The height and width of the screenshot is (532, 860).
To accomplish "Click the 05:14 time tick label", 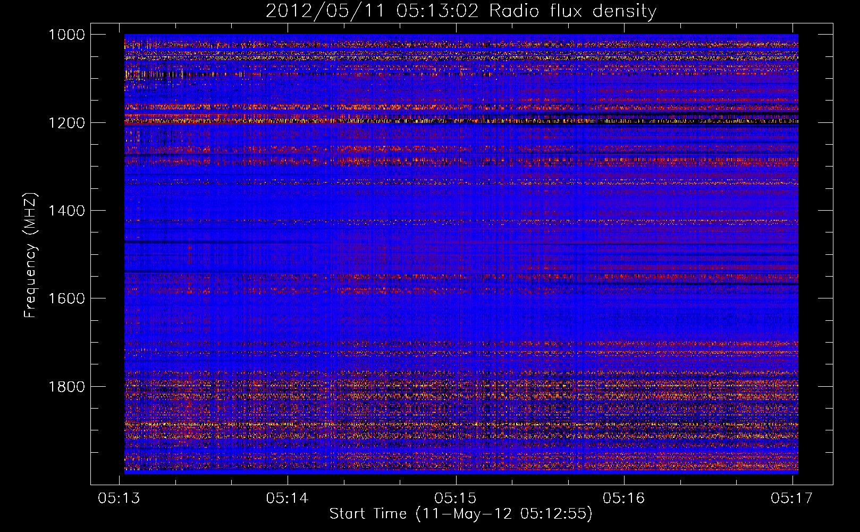I will pyautogui.click(x=288, y=498).
